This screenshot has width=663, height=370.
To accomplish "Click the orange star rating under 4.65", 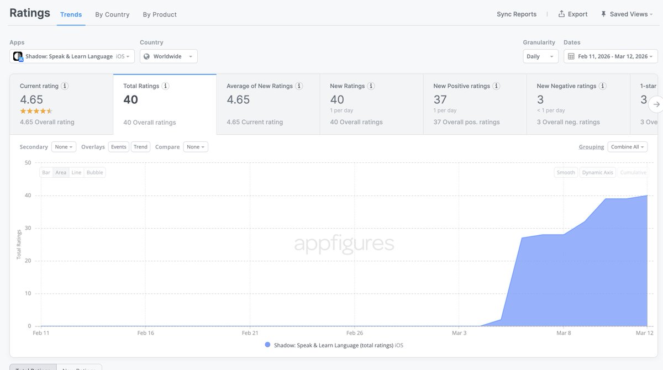I will click(x=36, y=111).
